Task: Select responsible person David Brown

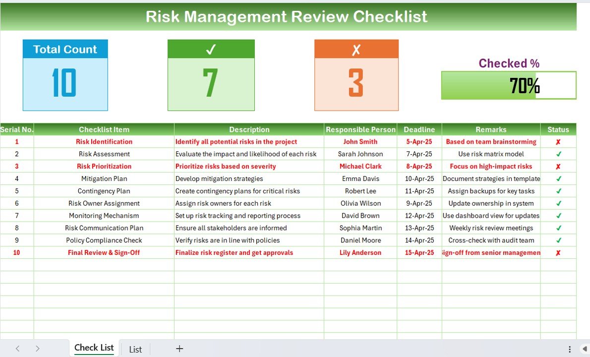Action: (360, 216)
